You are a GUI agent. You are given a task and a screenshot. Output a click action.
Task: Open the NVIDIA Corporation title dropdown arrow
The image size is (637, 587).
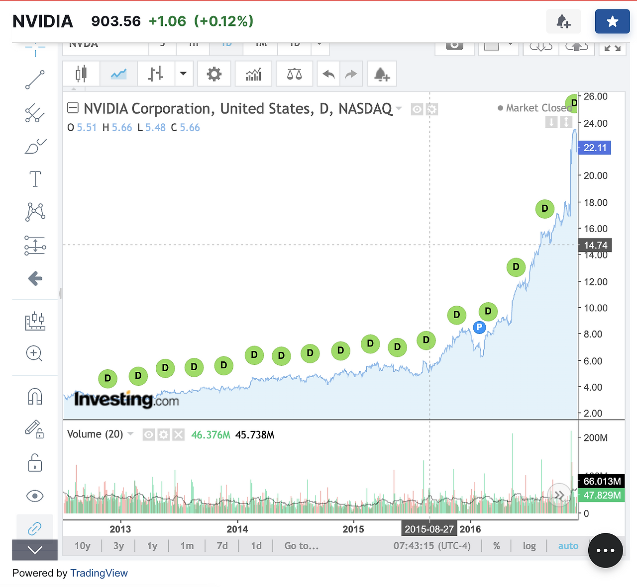point(399,108)
